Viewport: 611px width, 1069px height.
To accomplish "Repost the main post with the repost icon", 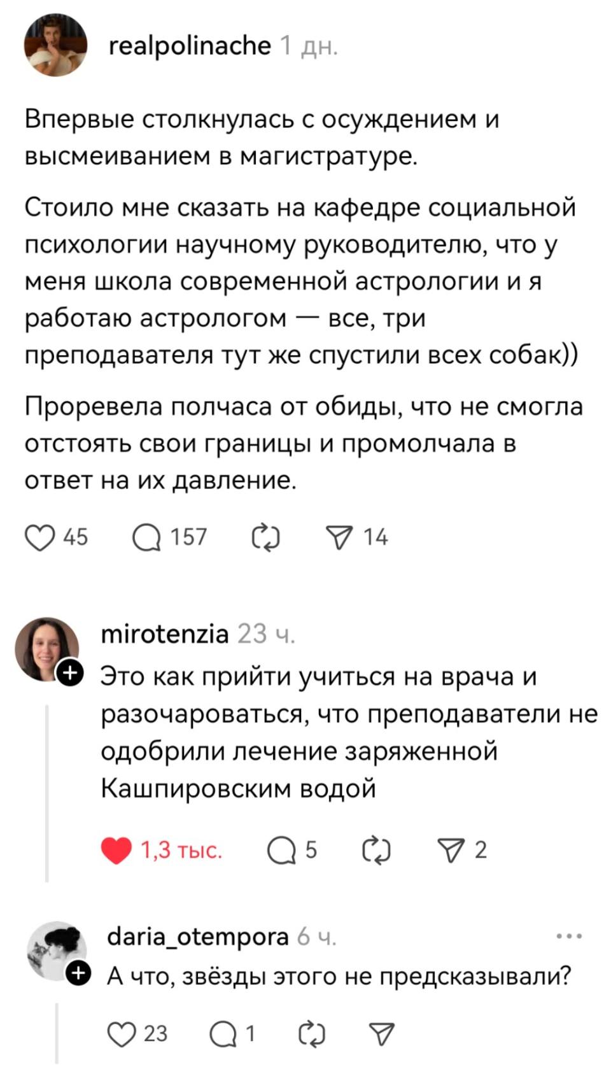I will (267, 537).
